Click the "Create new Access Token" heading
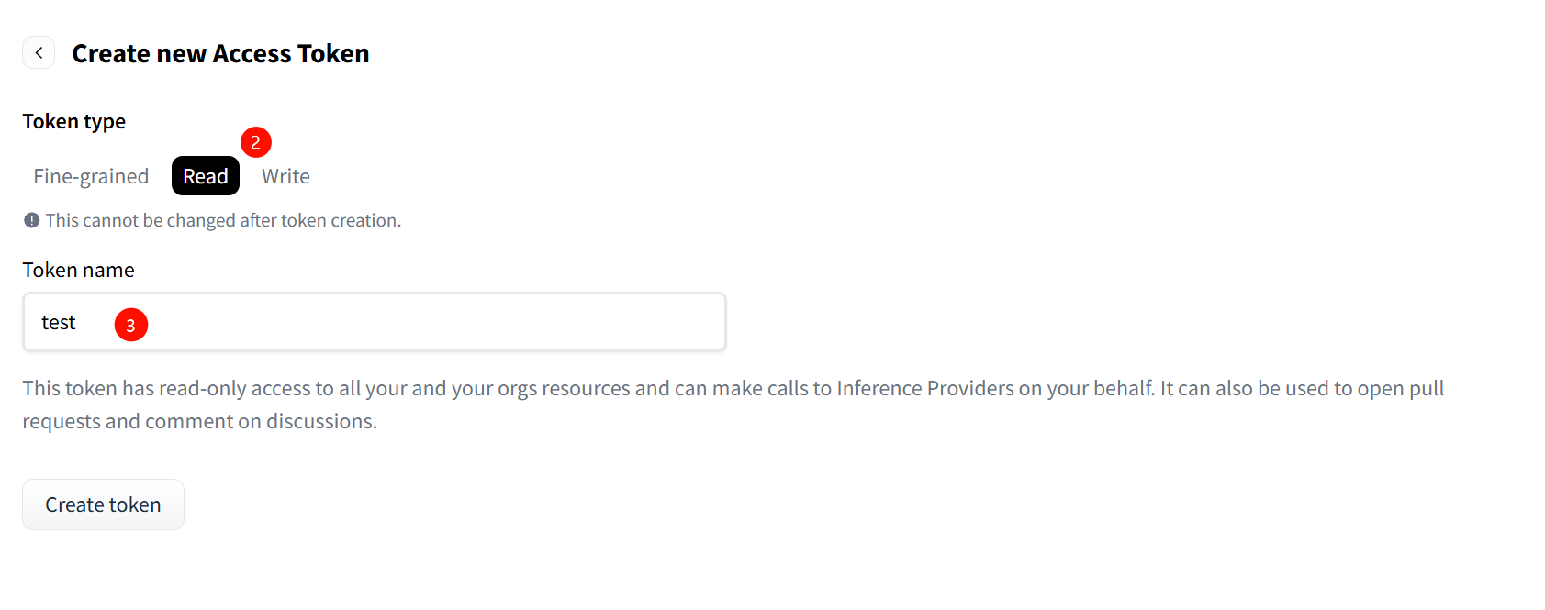The width and height of the screenshot is (1545, 610). (x=220, y=53)
